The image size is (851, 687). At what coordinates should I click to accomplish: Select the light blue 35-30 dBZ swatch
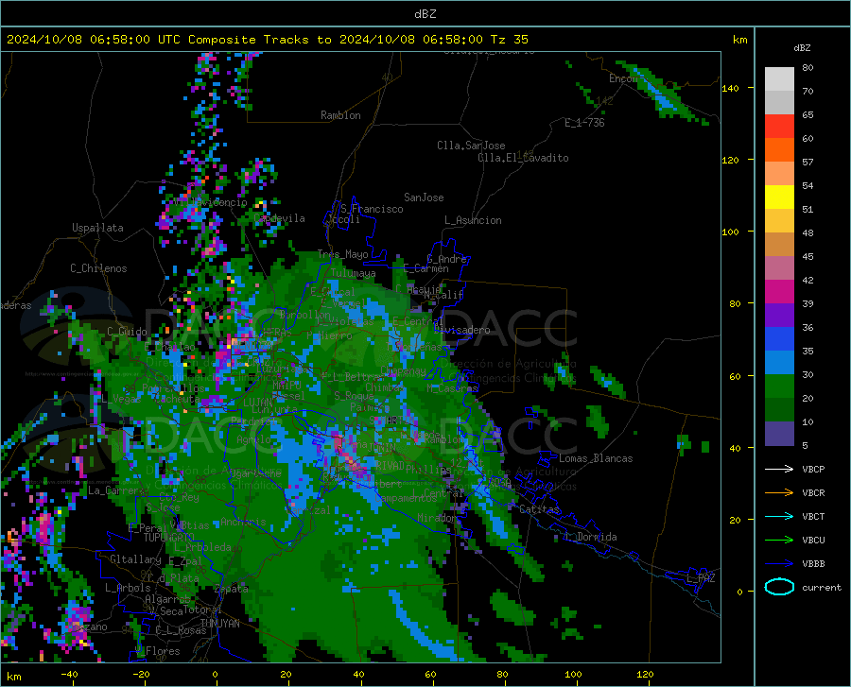pyautogui.click(x=779, y=363)
